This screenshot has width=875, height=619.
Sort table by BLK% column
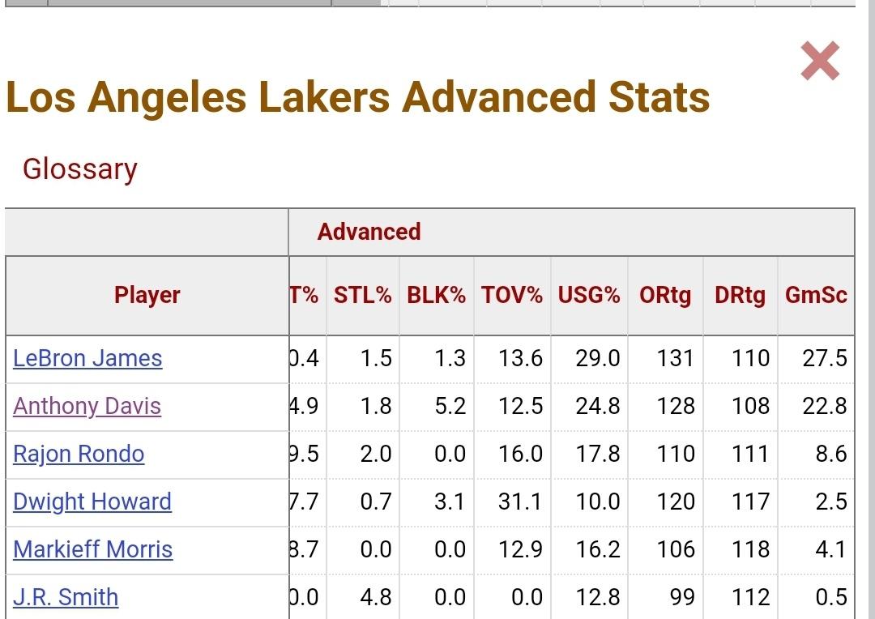coord(436,295)
